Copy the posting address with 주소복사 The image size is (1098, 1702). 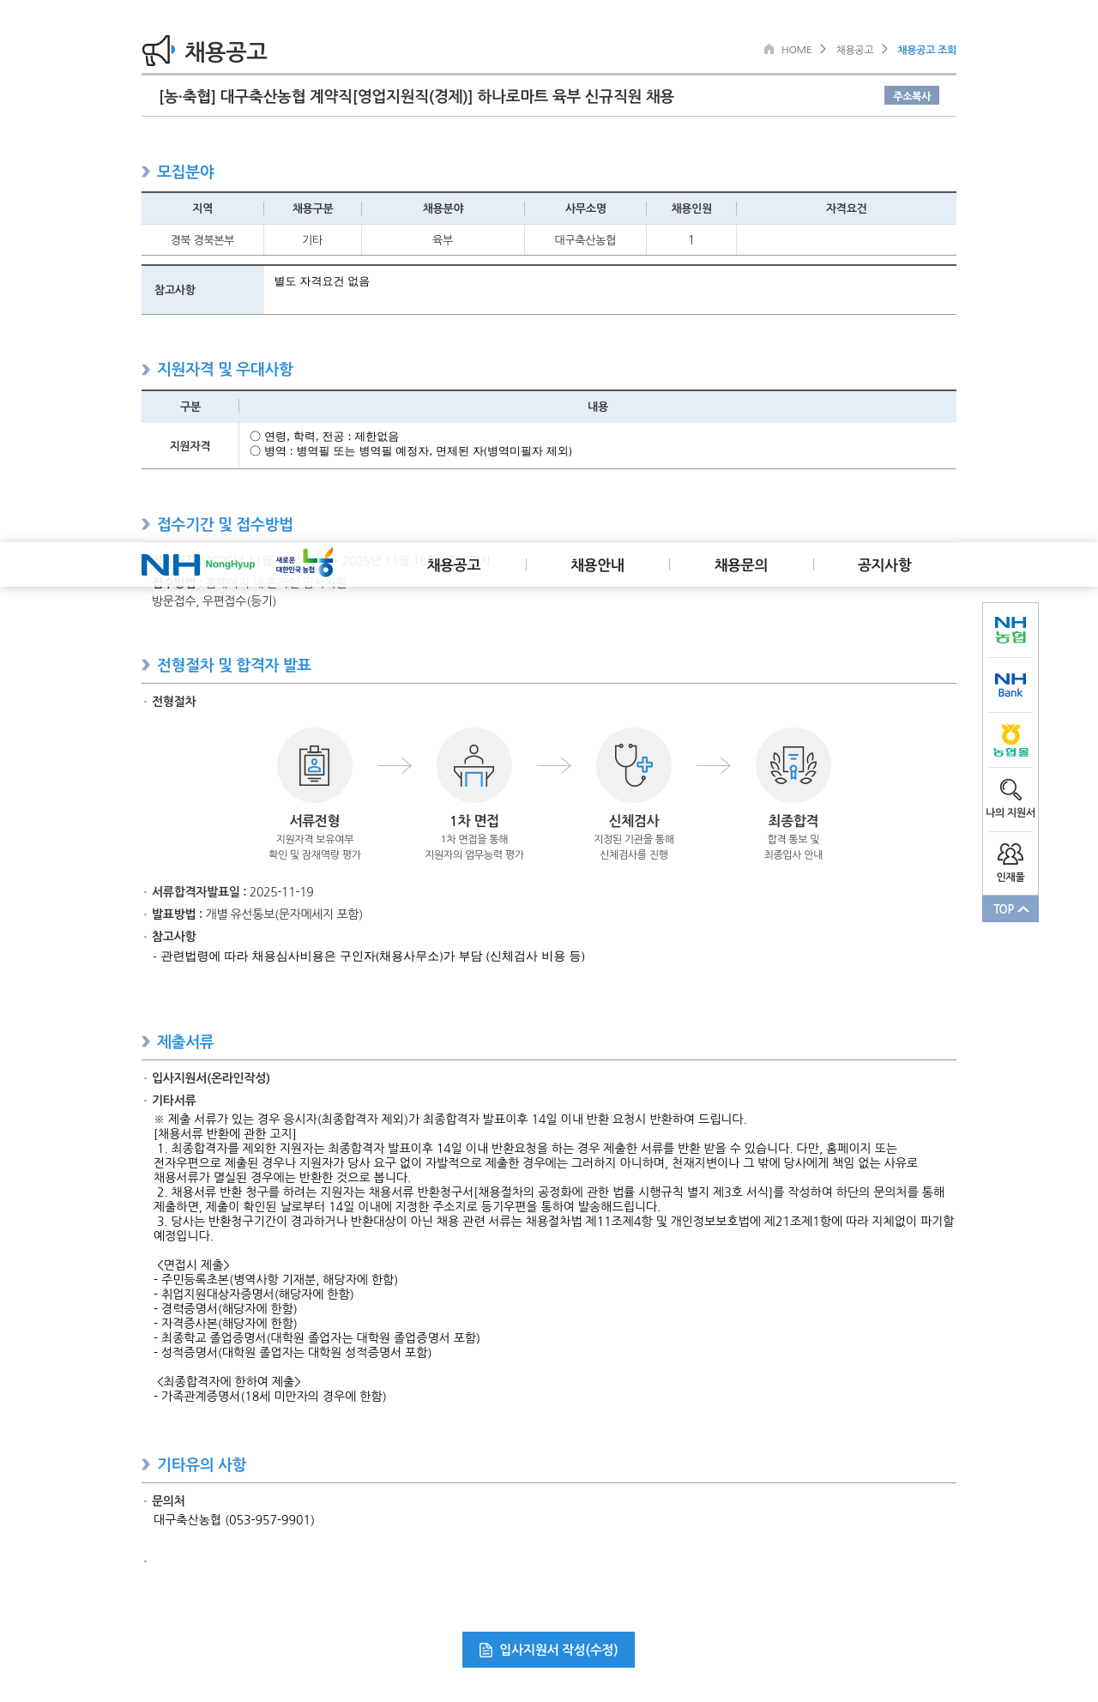912,96
